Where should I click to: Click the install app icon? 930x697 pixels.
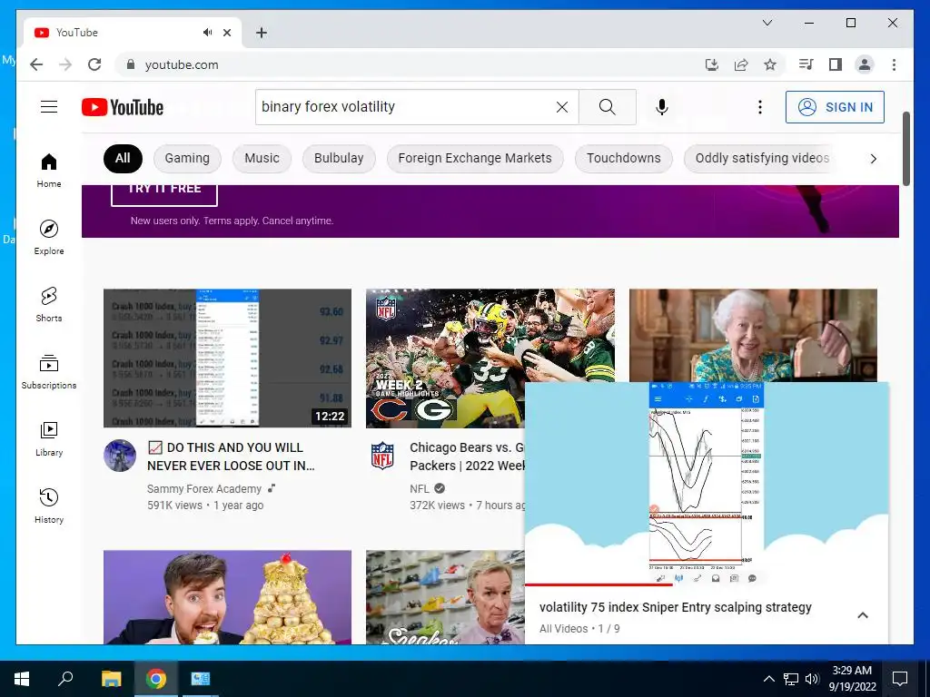click(x=712, y=64)
